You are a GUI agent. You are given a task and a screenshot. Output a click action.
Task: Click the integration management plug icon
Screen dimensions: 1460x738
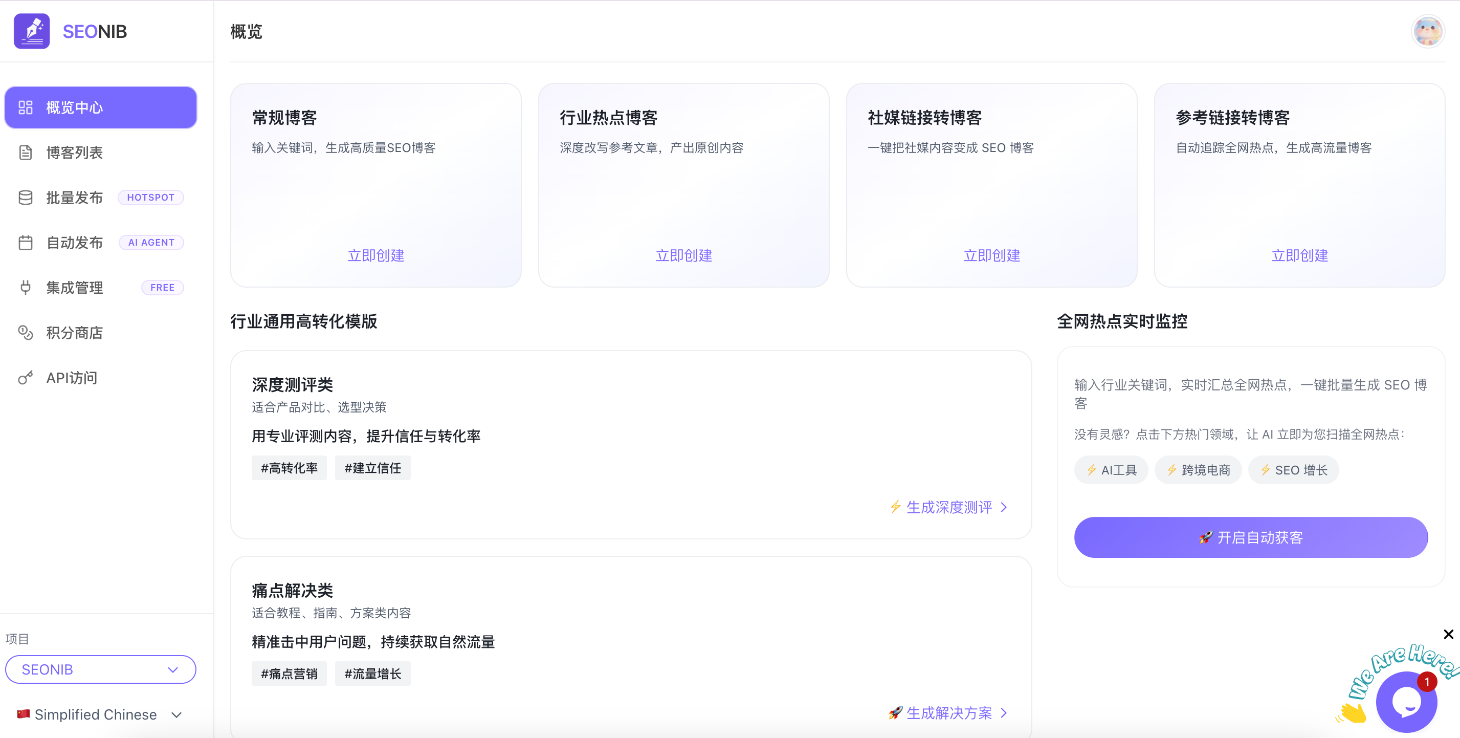(x=26, y=288)
